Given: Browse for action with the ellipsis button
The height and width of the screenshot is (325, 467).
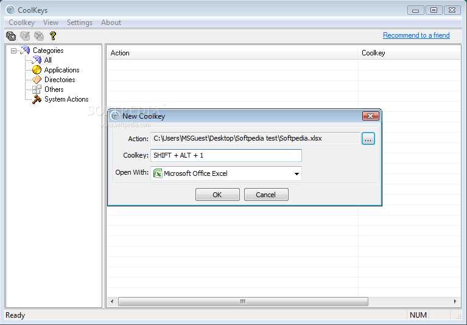Looking at the screenshot, I should point(368,139).
